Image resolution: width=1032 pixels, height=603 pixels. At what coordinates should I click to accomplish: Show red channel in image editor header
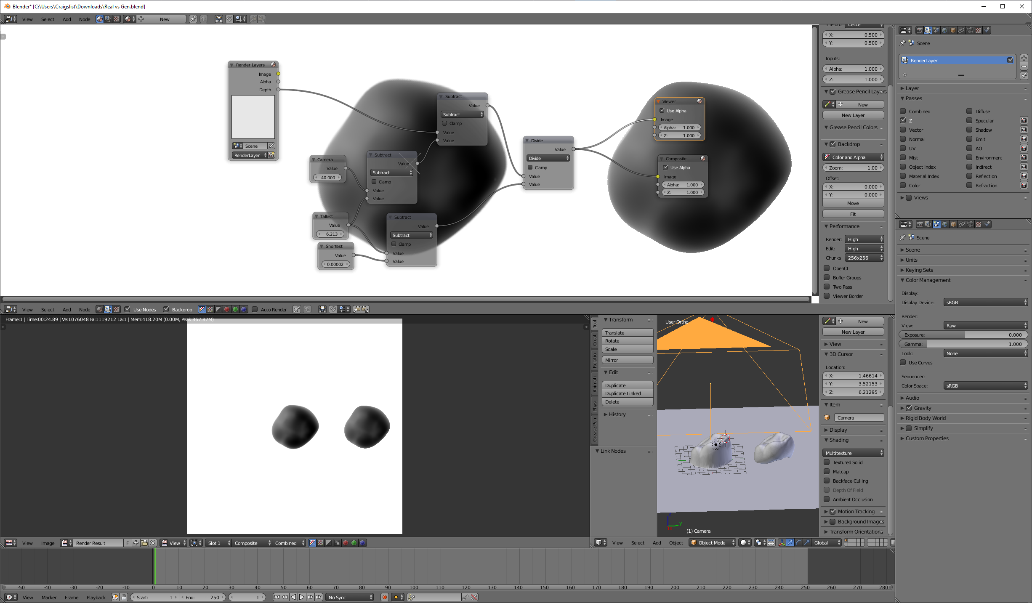point(346,543)
